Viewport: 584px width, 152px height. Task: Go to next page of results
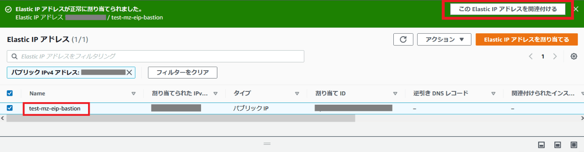(555, 56)
